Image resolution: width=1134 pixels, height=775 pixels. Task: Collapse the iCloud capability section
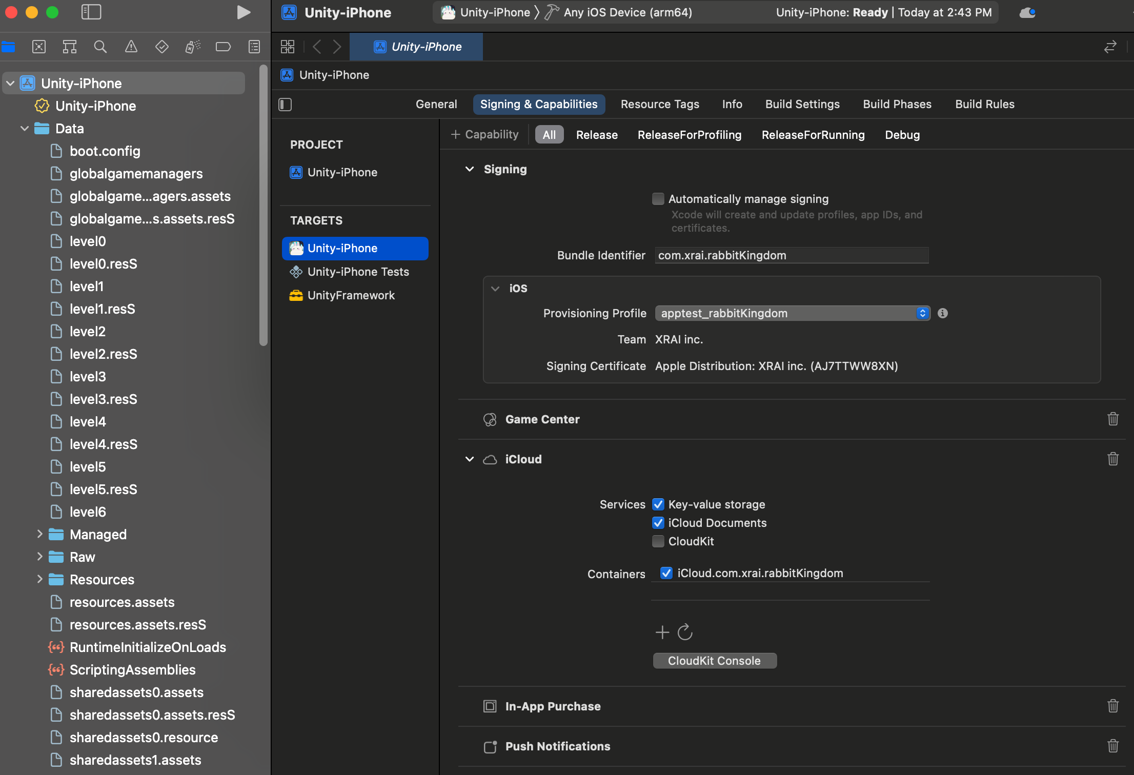pos(469,459)
